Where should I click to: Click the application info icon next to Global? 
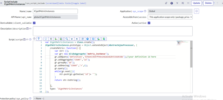click(x=196, y=11)
